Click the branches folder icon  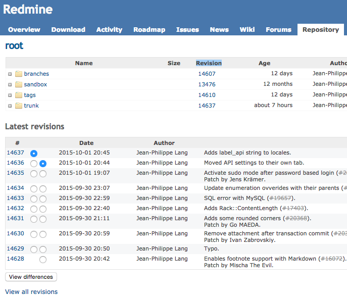[19, 74]
